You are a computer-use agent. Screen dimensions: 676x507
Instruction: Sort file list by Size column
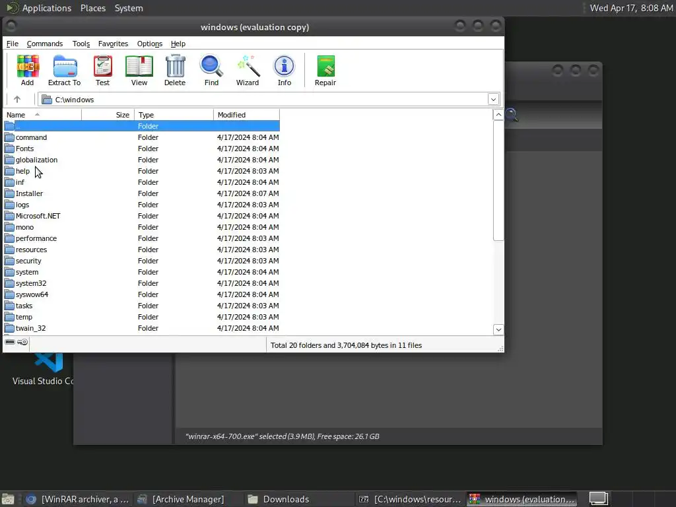point(108,115)
